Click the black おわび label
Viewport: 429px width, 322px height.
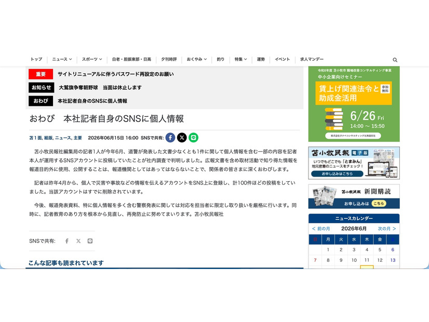click(x=41, y=101)
